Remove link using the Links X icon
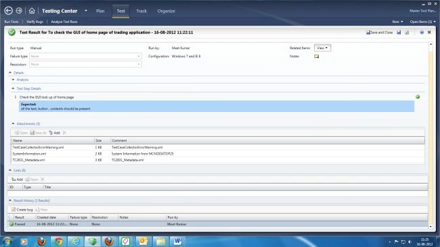The width and height of the screenshot is (440, 247). pyautogui.click(x=43, y=180)
